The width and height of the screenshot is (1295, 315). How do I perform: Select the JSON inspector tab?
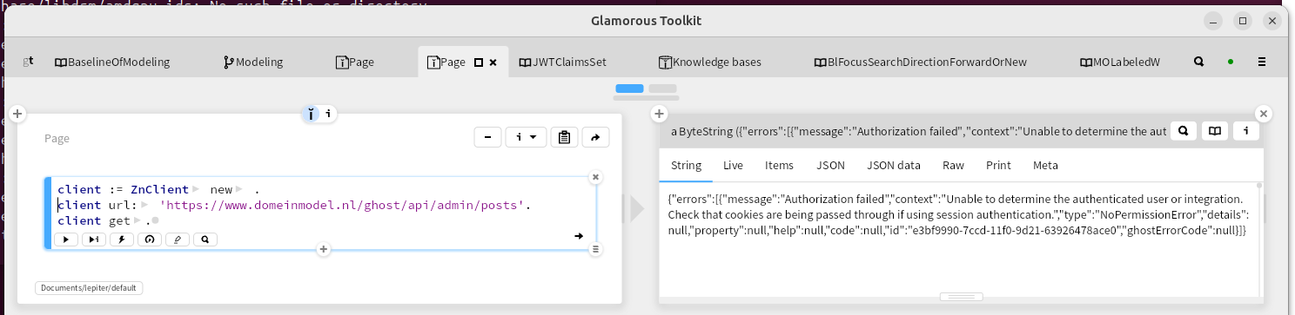[x=830, y=165]
